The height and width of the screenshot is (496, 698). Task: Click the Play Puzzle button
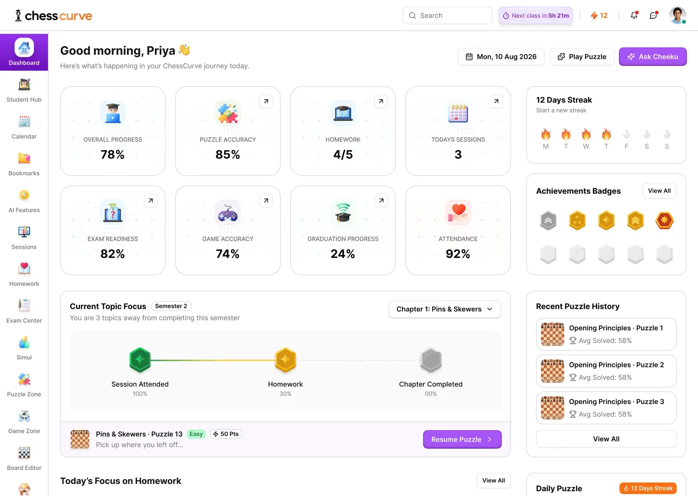pyautogui.click(x=582, y=57)
